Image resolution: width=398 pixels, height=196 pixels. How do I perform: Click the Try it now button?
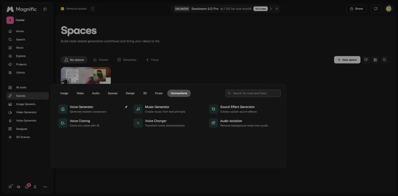click(261, 9)
